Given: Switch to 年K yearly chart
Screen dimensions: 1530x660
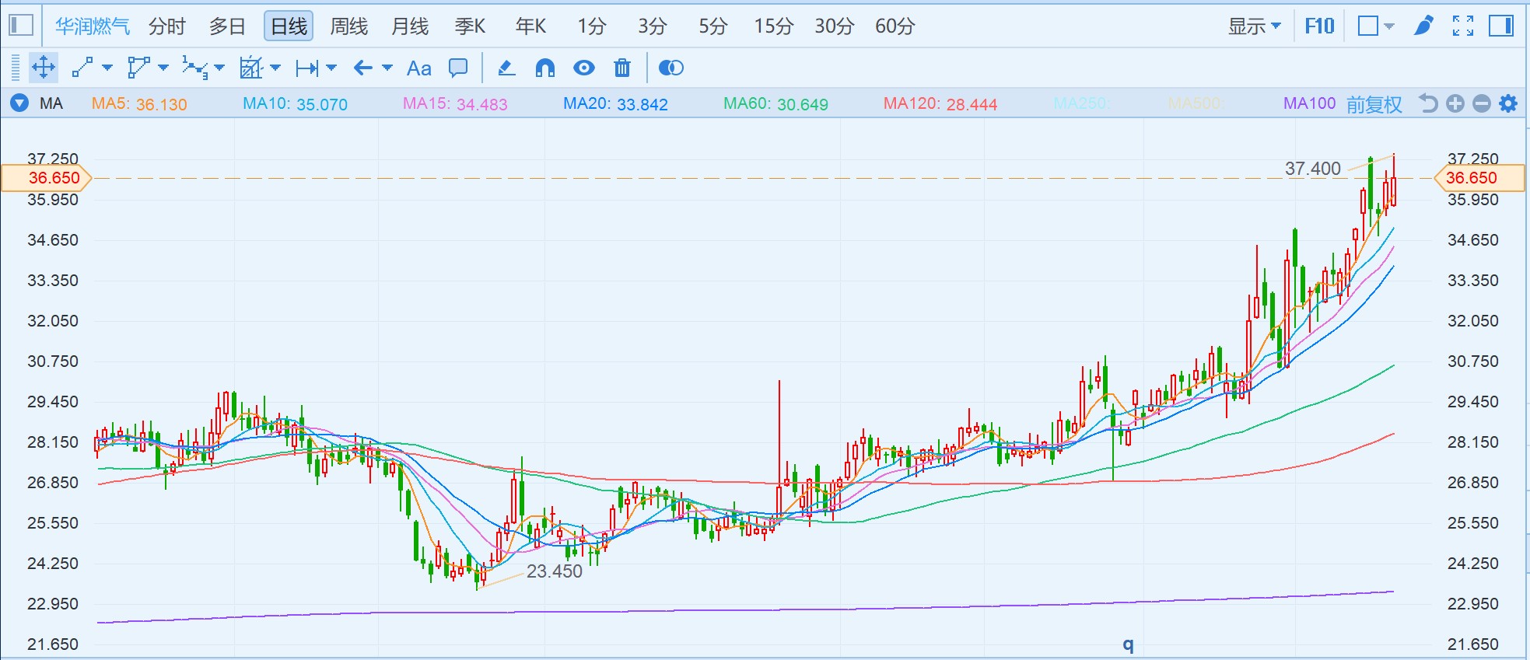Looking at the screenshot, I should (530, 26).
